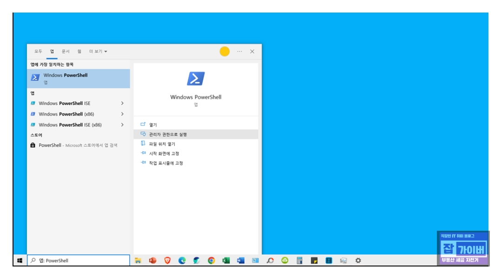Open Settings gear on the taskbar

point(358,260)
